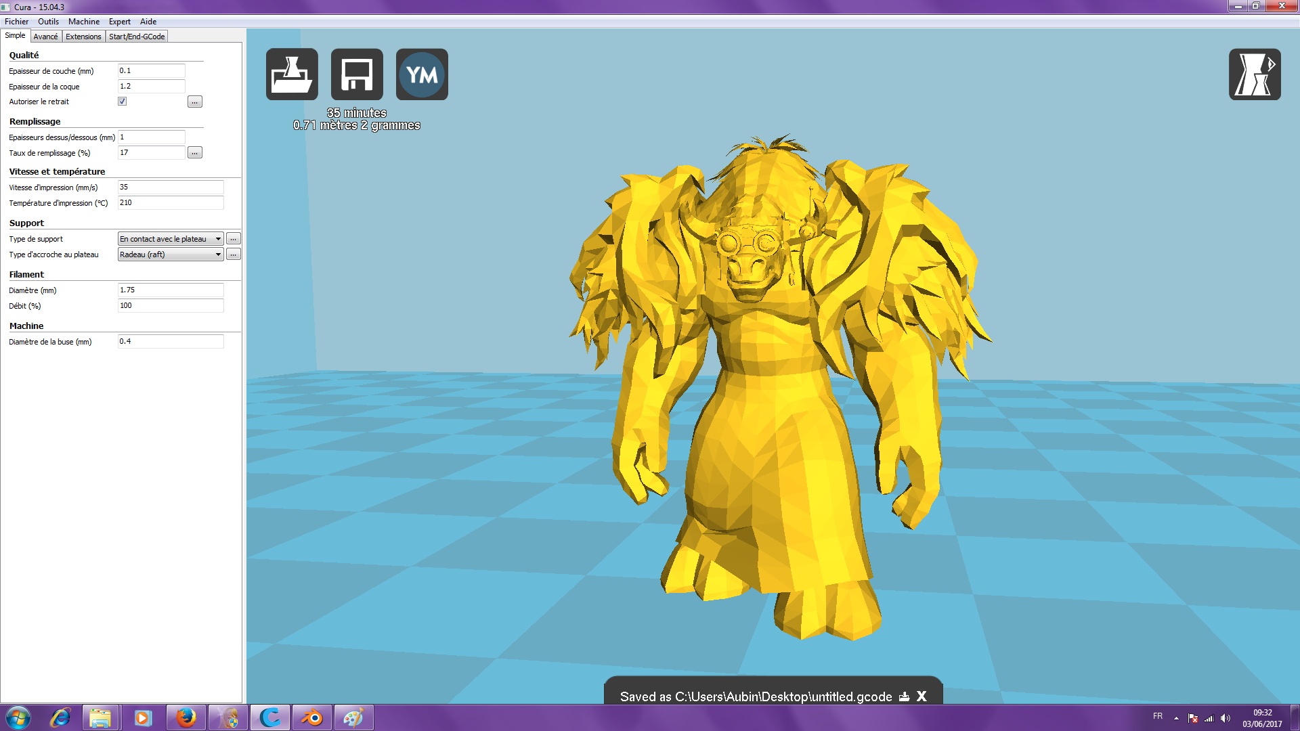Click the Load model icon
This screenshot has height=731, width=1300.
pyautogui.click(x=292, y=74)
